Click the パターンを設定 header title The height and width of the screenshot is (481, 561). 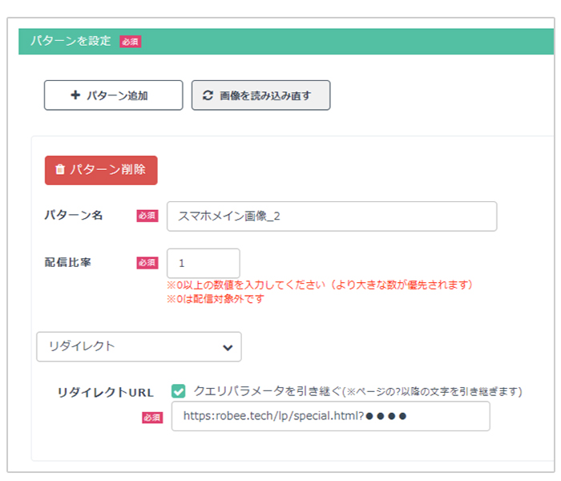pyautogui.click(x=71, y=41)
